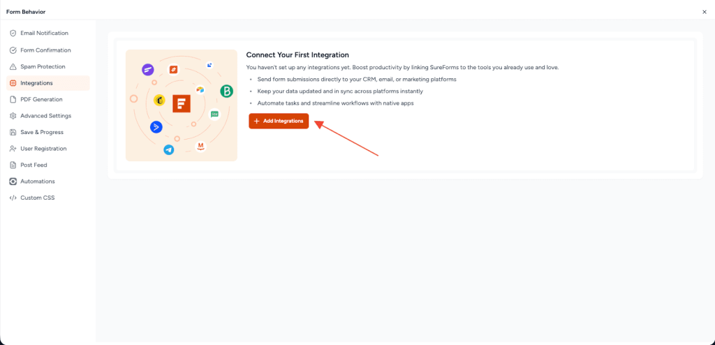The height and width of the screenshot is (345, 715).
Task: Click the blue ActiveCampaign arrow icon
Action: click(156, 126)
